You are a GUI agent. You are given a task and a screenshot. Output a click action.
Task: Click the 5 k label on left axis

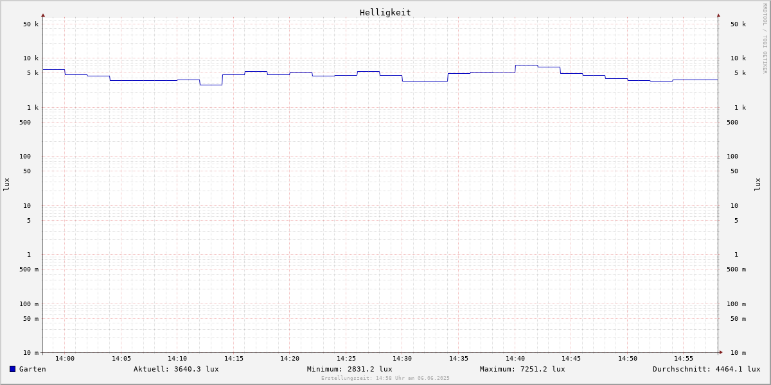pos(33,73)
